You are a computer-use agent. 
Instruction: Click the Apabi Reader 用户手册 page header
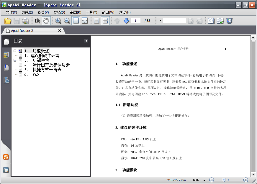173,49
